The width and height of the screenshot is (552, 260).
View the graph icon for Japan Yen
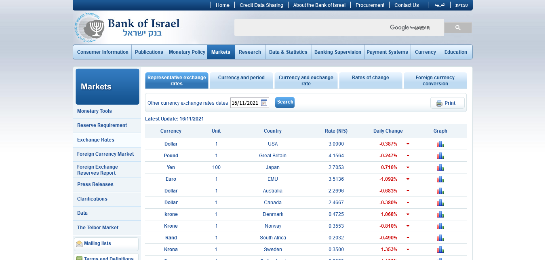coord(440,167)
